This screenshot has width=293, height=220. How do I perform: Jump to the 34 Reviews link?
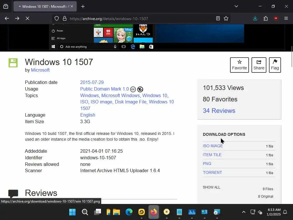pos(219,111)
